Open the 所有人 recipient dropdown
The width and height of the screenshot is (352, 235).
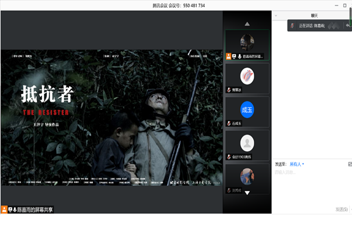296,164
